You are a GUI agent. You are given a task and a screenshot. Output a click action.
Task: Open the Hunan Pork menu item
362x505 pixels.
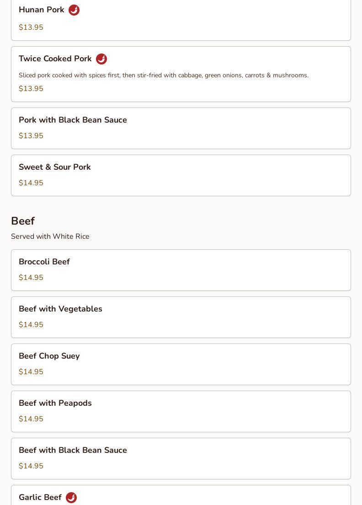click(x=42, y=10)
